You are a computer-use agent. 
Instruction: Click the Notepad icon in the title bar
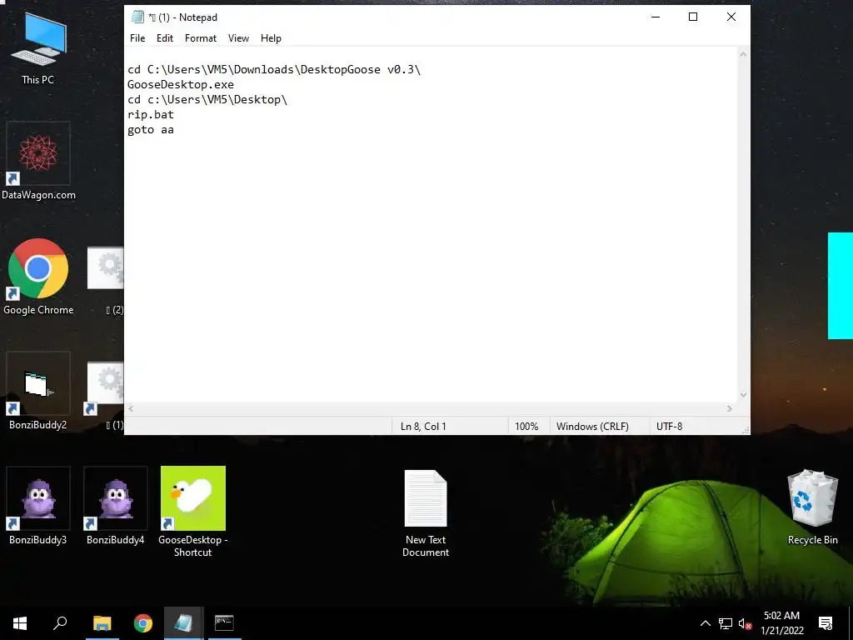137,17
